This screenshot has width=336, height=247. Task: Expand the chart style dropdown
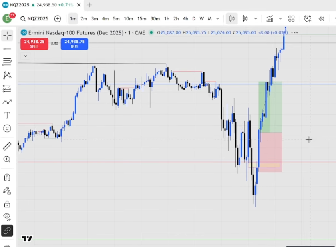(x=256, y=19)
